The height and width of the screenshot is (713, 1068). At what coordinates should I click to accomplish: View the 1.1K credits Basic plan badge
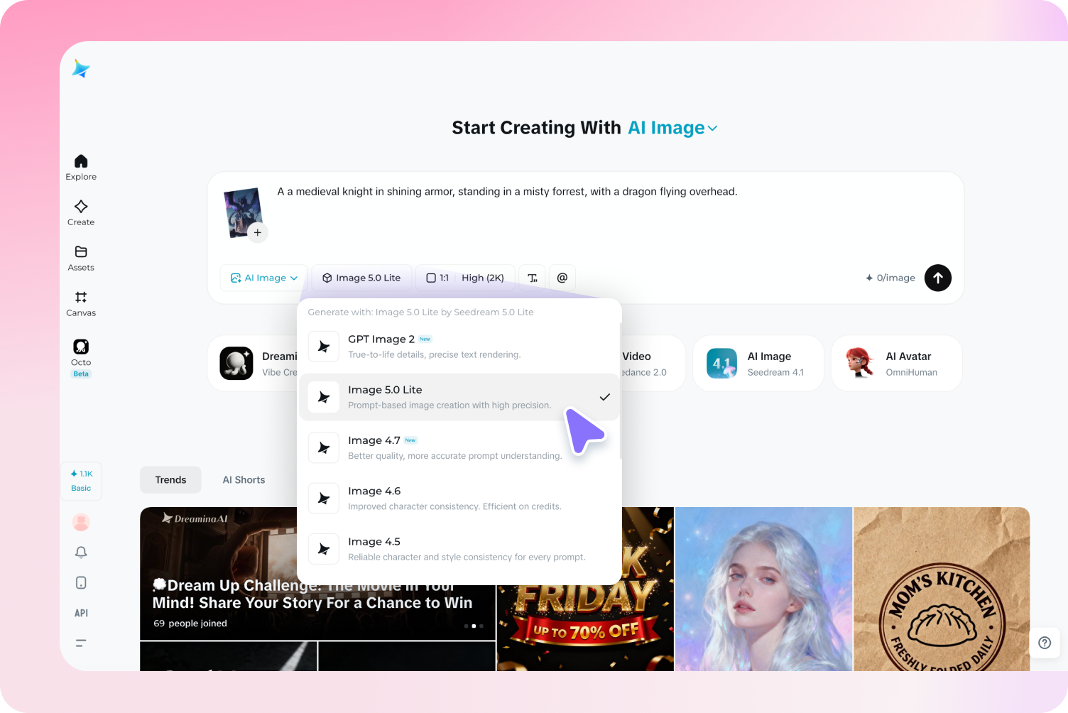tap(81, 481)
